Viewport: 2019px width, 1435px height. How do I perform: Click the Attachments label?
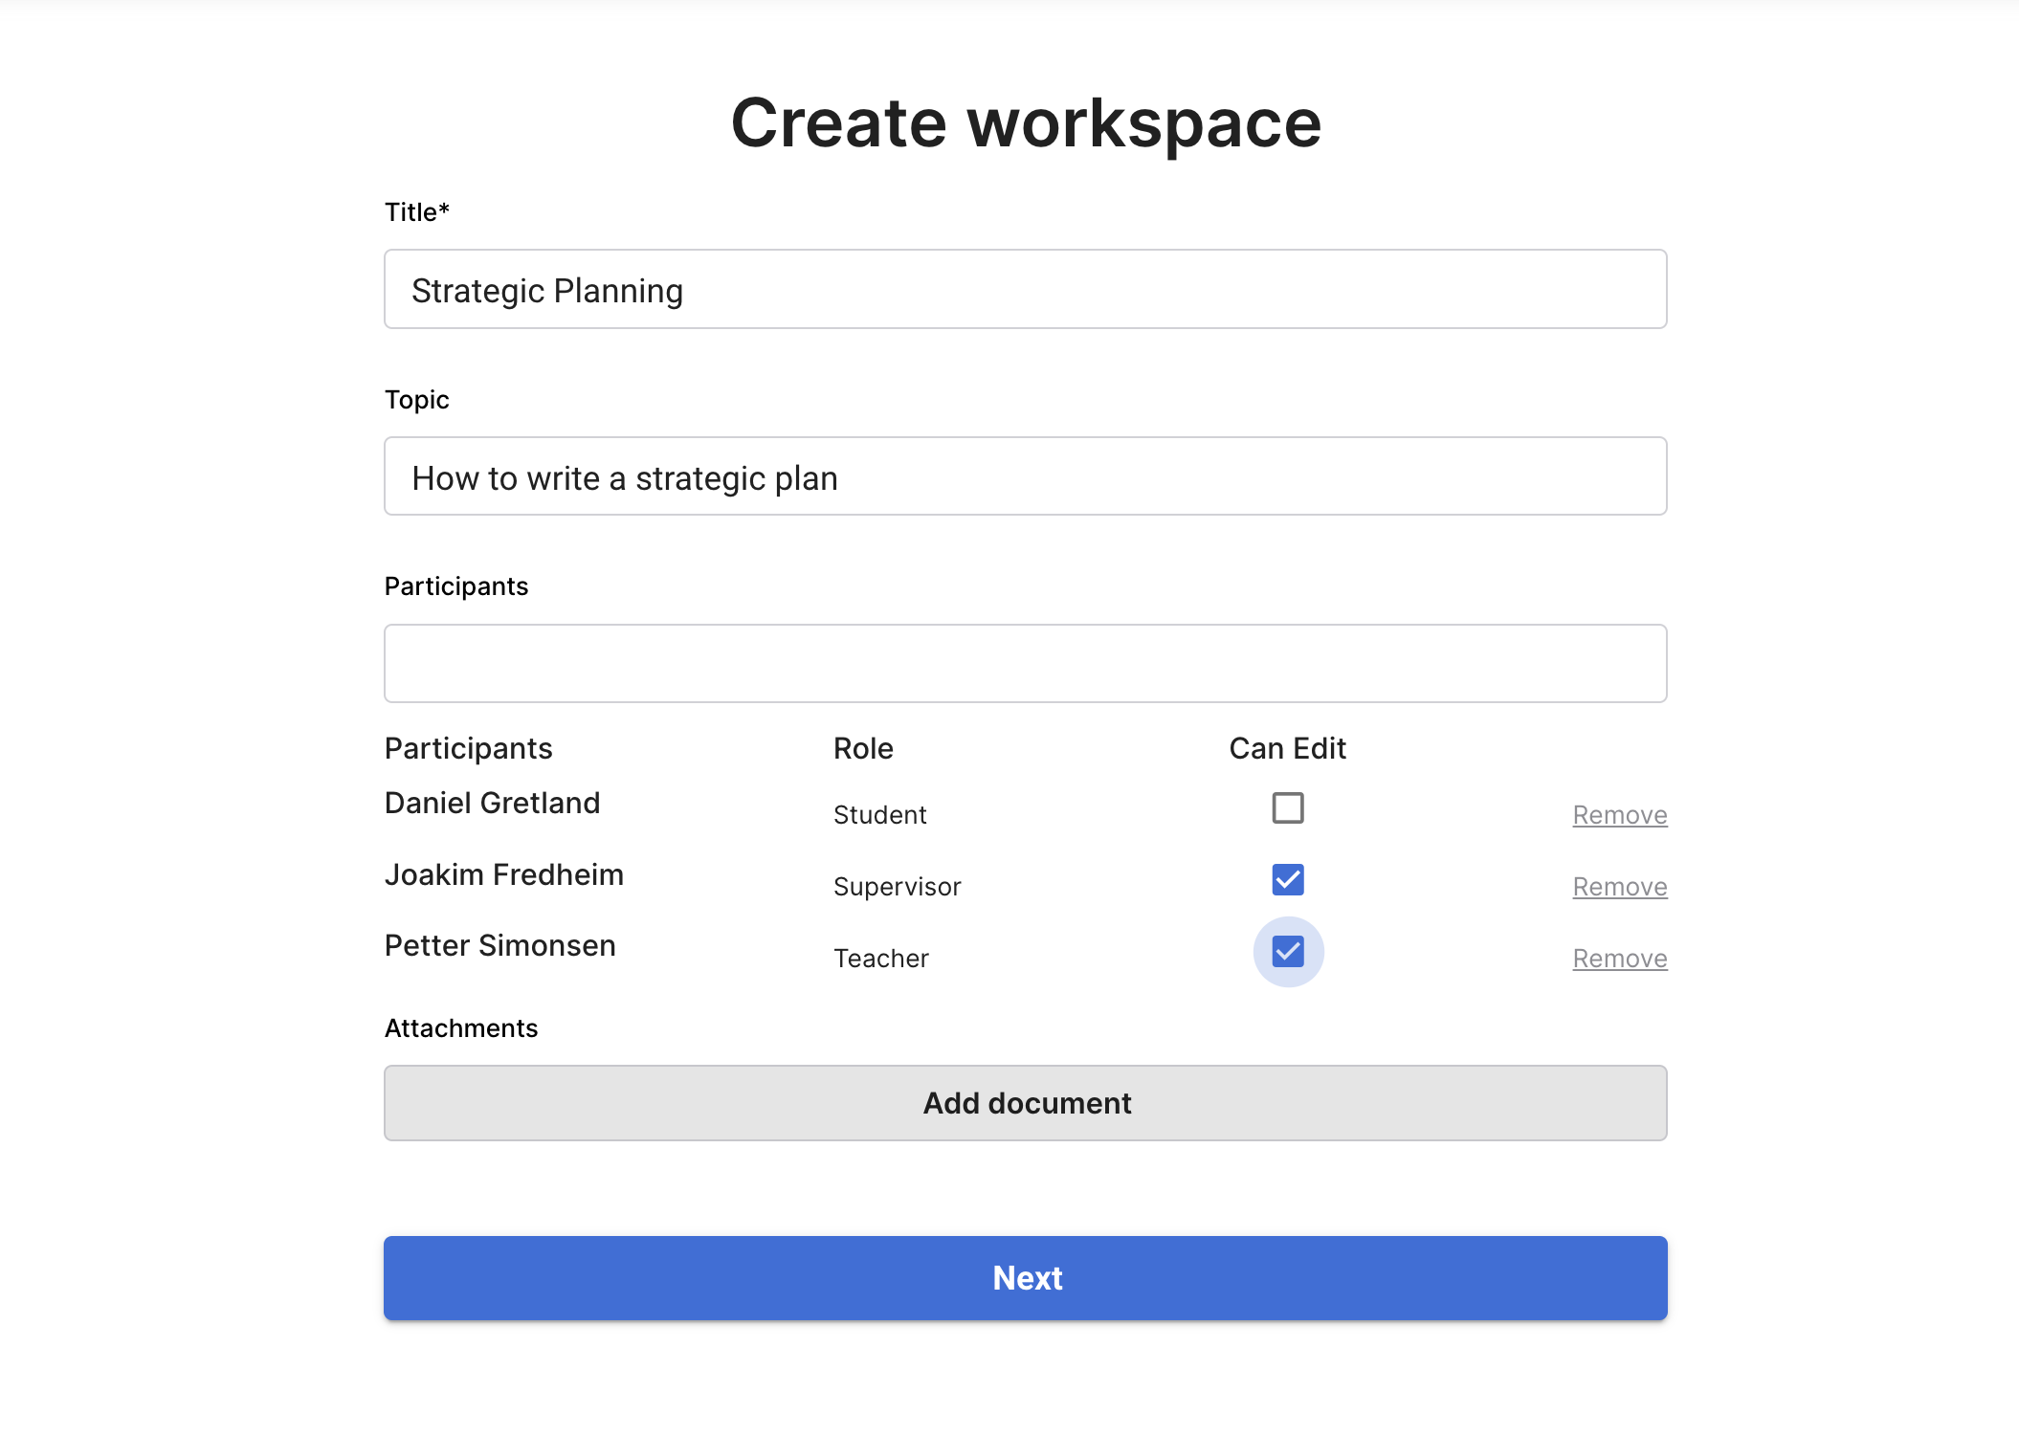[460, 1028]
